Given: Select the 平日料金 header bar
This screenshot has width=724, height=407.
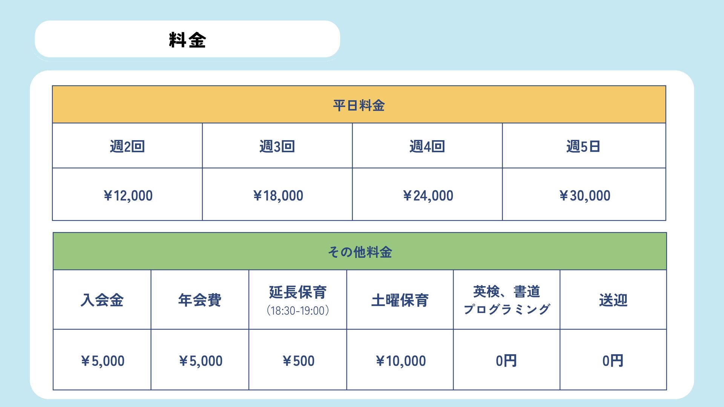Looking at the screenshot, I should point(359,105).
